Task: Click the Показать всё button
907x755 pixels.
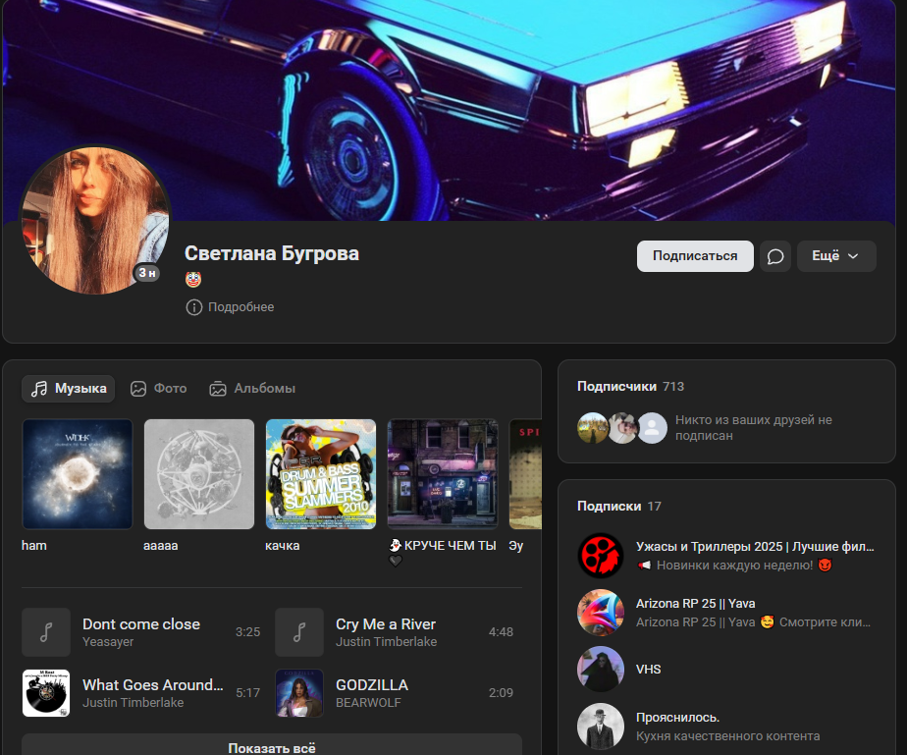Action: (x=272, y=746)
